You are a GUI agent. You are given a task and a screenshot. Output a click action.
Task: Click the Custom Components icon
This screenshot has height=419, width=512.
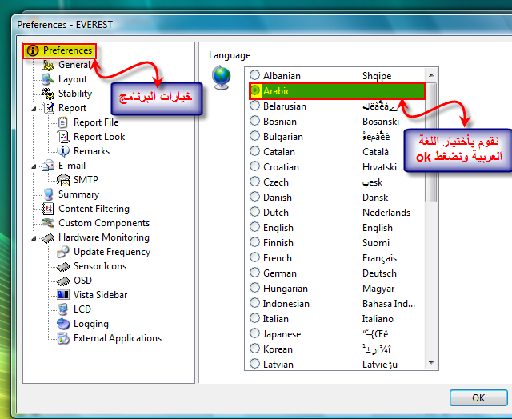[x=48, y=223]
